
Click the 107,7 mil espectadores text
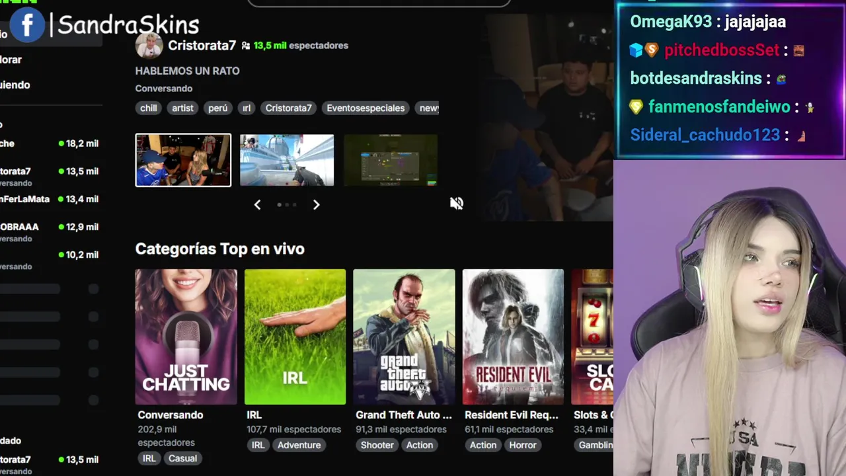294,430
